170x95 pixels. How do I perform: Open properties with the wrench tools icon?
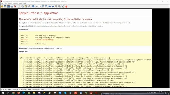[63, 6]
